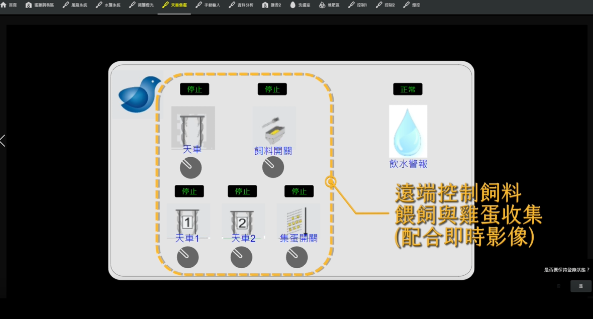
Task: Click the 正常 status indicator above 飲水警報
Action: 408,89
